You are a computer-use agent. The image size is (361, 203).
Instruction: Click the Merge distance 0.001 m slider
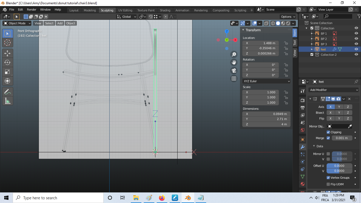point(342,138)
